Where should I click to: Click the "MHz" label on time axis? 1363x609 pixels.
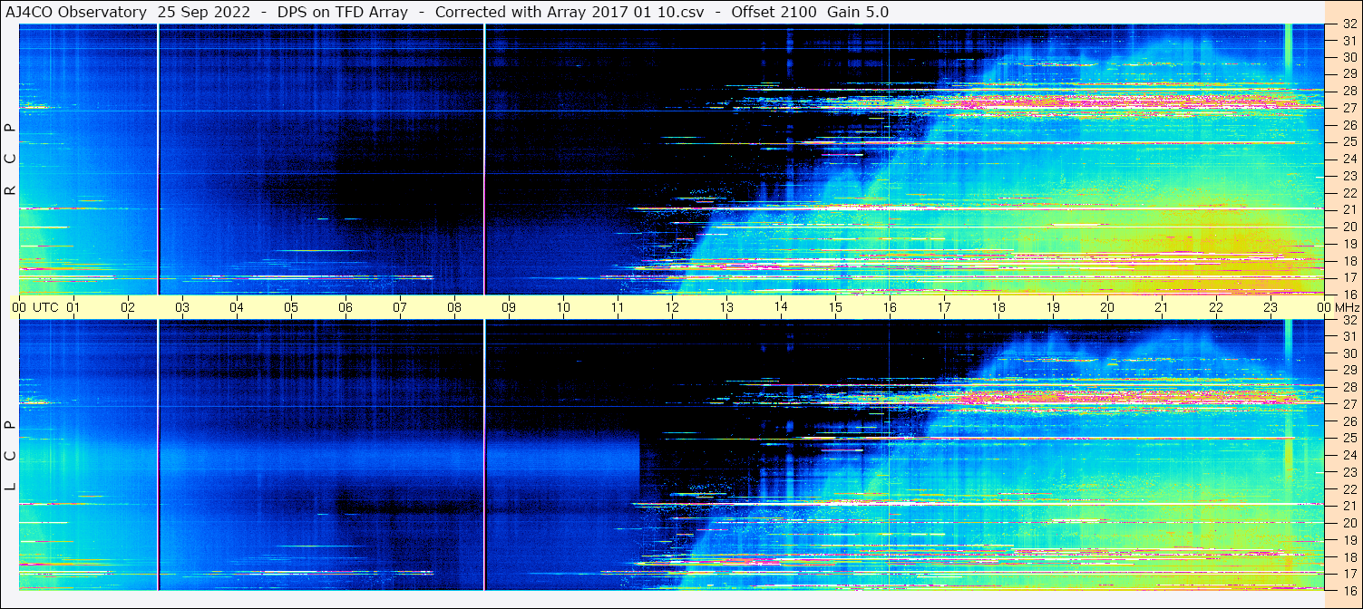point(1347,307)
